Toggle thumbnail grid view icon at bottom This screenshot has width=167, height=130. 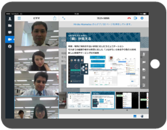tap(135, 116)
